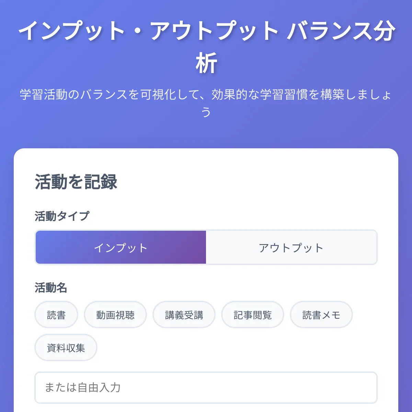Pick the 講義受講 preset
The image size is (412, 412).
[184, 314]
